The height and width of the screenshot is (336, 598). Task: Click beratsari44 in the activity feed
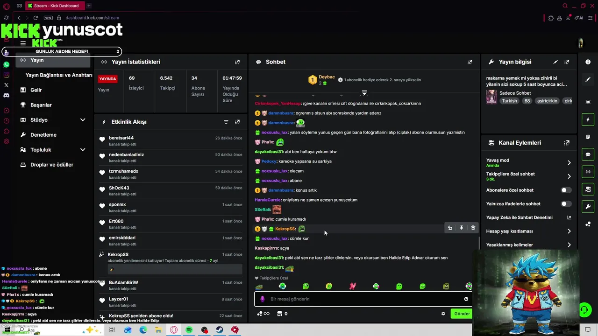coord(121,138)
